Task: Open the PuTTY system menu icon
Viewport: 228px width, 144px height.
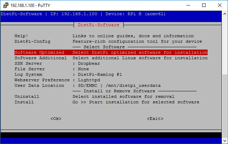Action: 6,5
